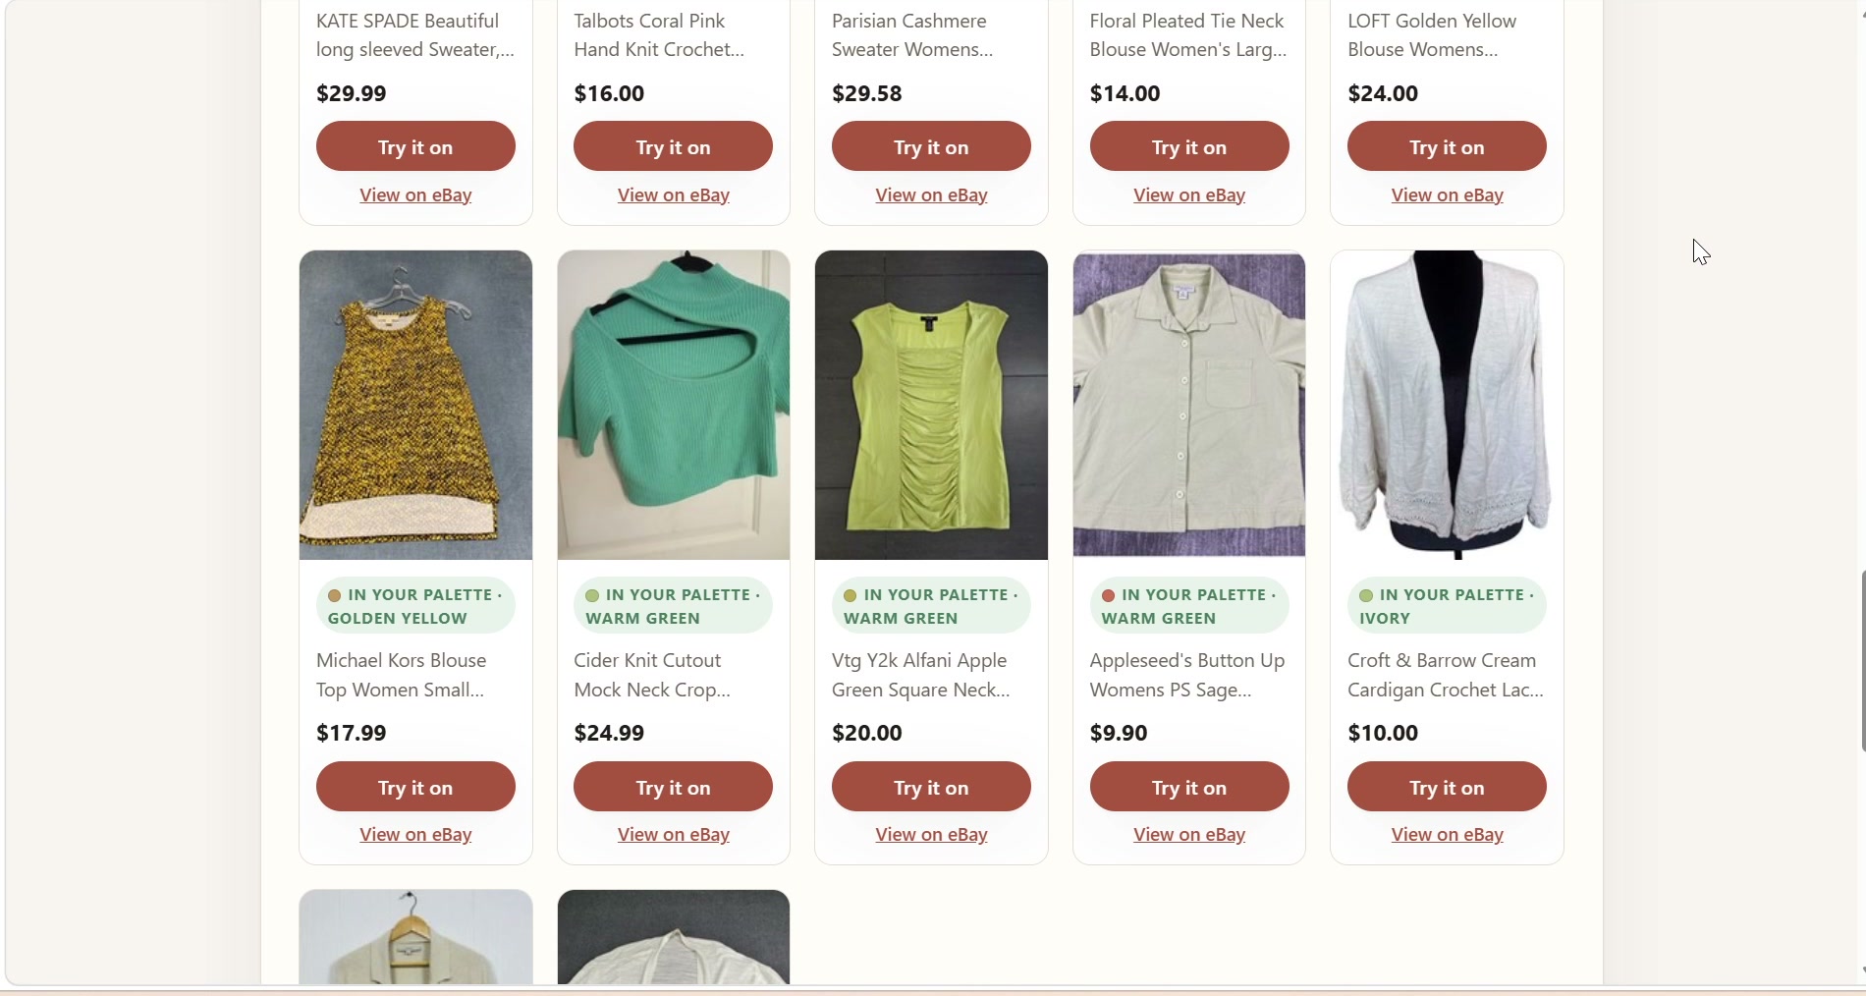View Cider Knit Cutout on eBay
Screen dimensions: 1866x996
coord(674,835)
